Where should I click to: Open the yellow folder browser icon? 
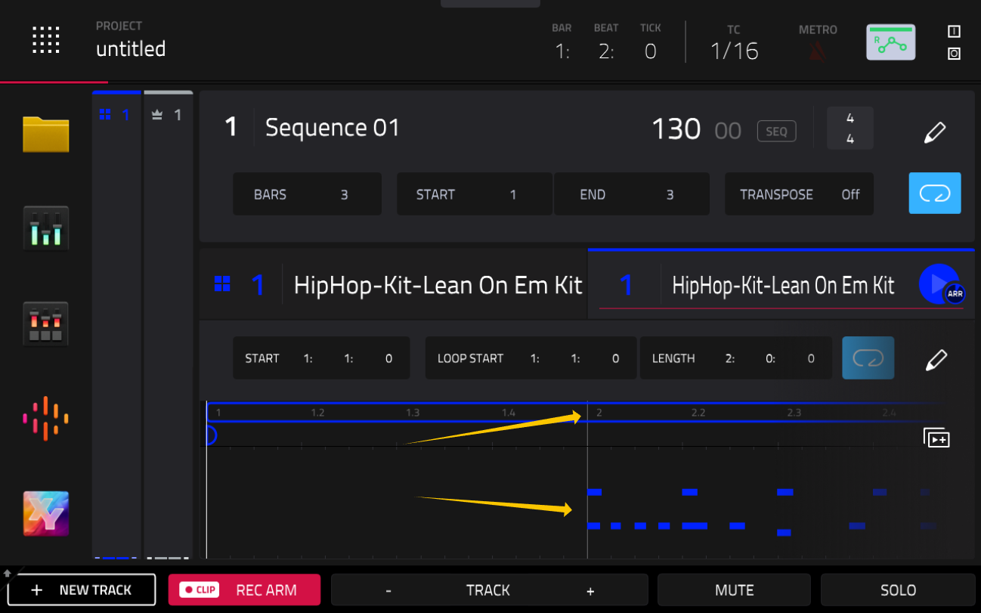(45, 135)
